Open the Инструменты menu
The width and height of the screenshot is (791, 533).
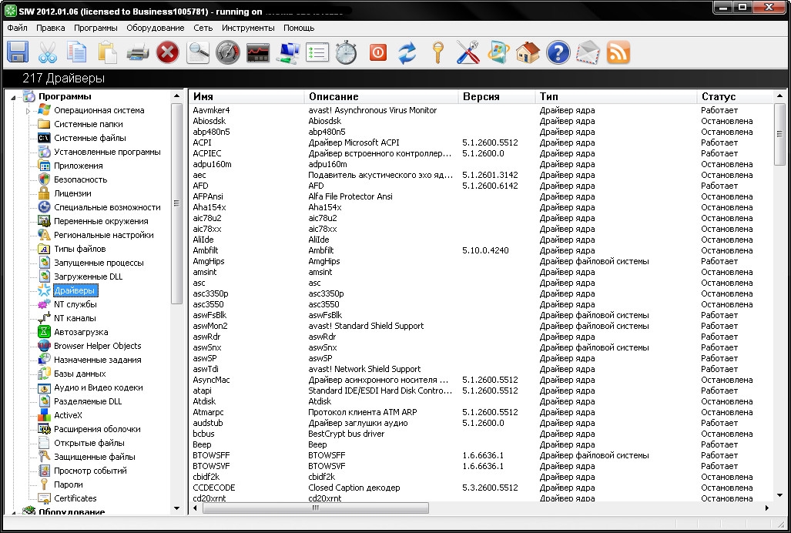[247, 28]
